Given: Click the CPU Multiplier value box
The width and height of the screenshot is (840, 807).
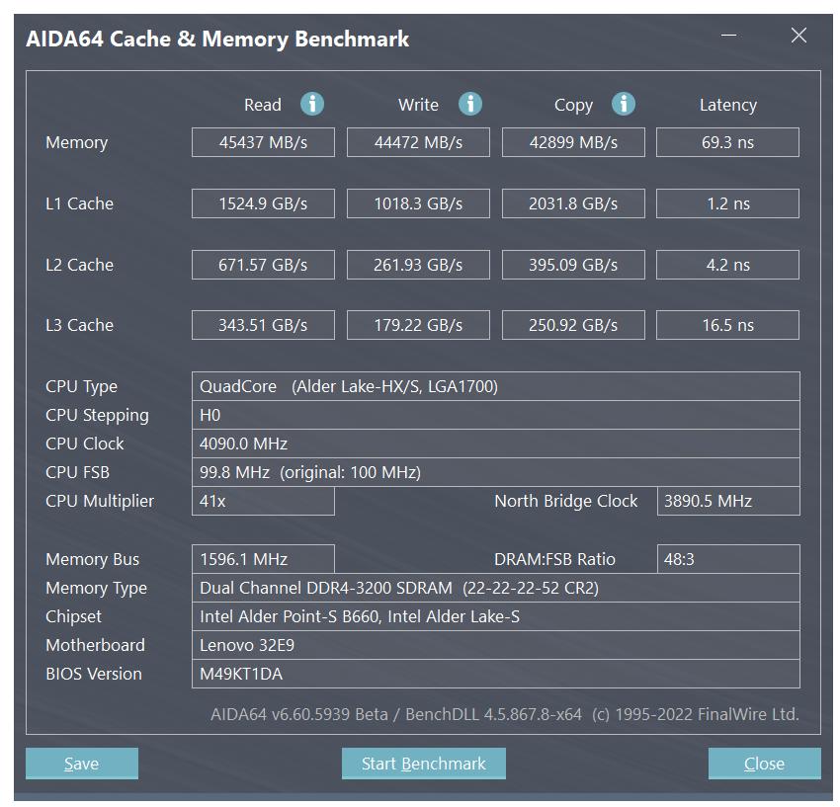Looking at the screenshot, I should [263, 501].
